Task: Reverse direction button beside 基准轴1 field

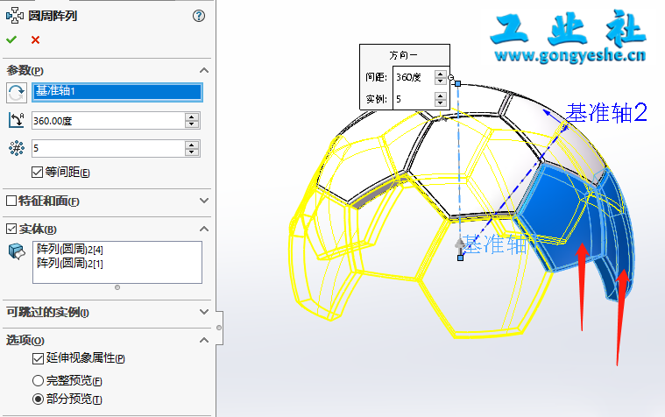Action: [17, 93]
